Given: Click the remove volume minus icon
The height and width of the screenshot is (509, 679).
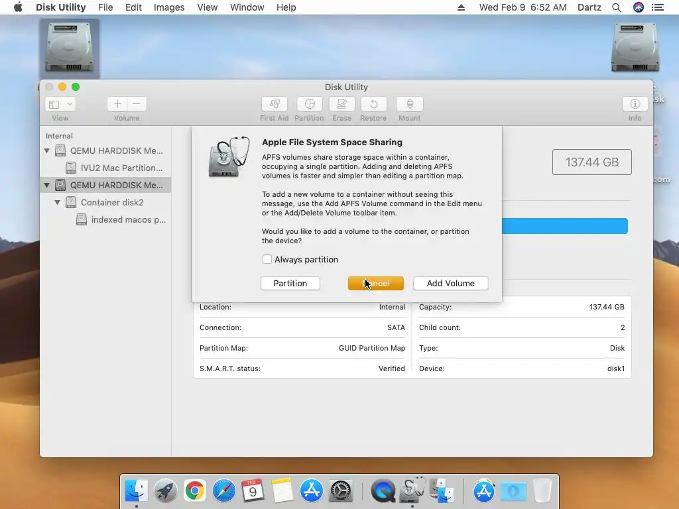Looking at the screenshot, I should [137, 104].
